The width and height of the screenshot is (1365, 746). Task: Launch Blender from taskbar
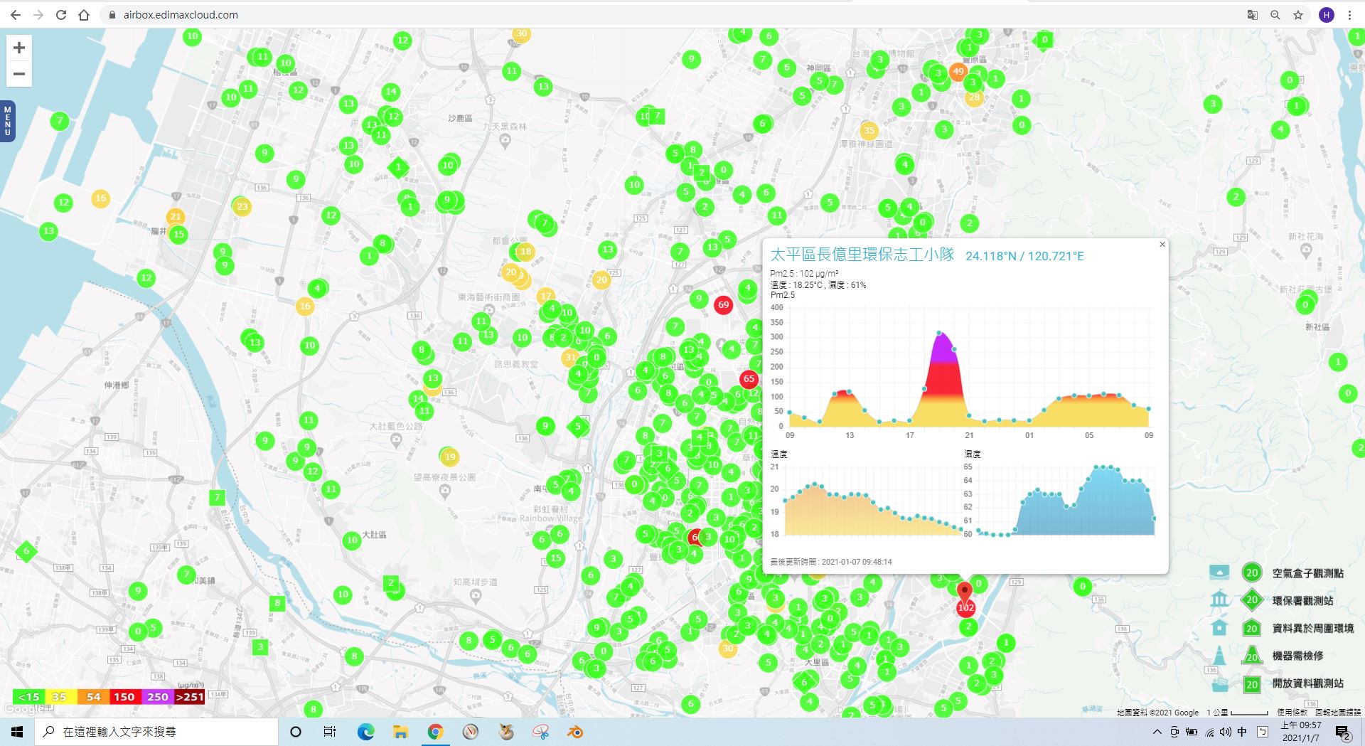[x=576, y=732]
